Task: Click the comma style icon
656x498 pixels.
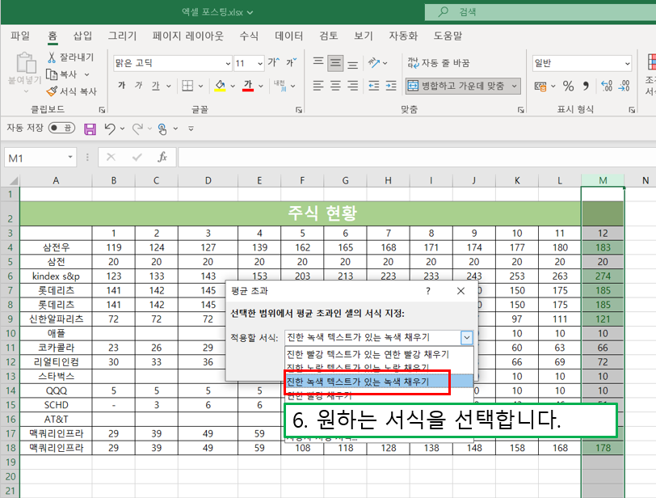Action: 586,87
